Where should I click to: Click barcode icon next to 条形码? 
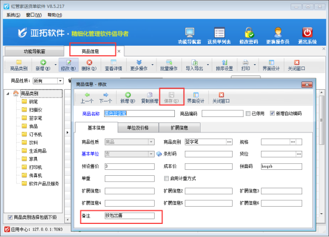159,154
